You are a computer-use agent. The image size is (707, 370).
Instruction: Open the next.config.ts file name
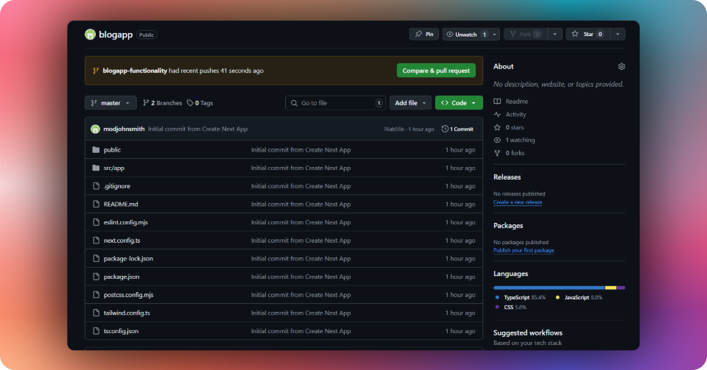coord(122,241)
